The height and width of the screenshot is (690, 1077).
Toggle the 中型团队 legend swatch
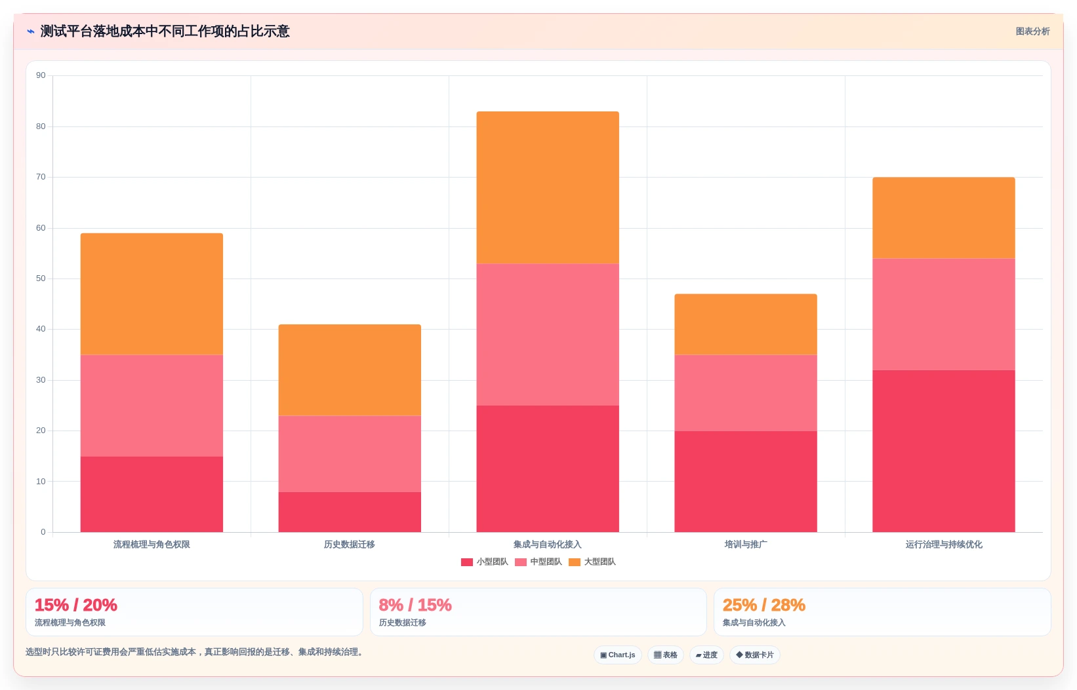[521, 562]
